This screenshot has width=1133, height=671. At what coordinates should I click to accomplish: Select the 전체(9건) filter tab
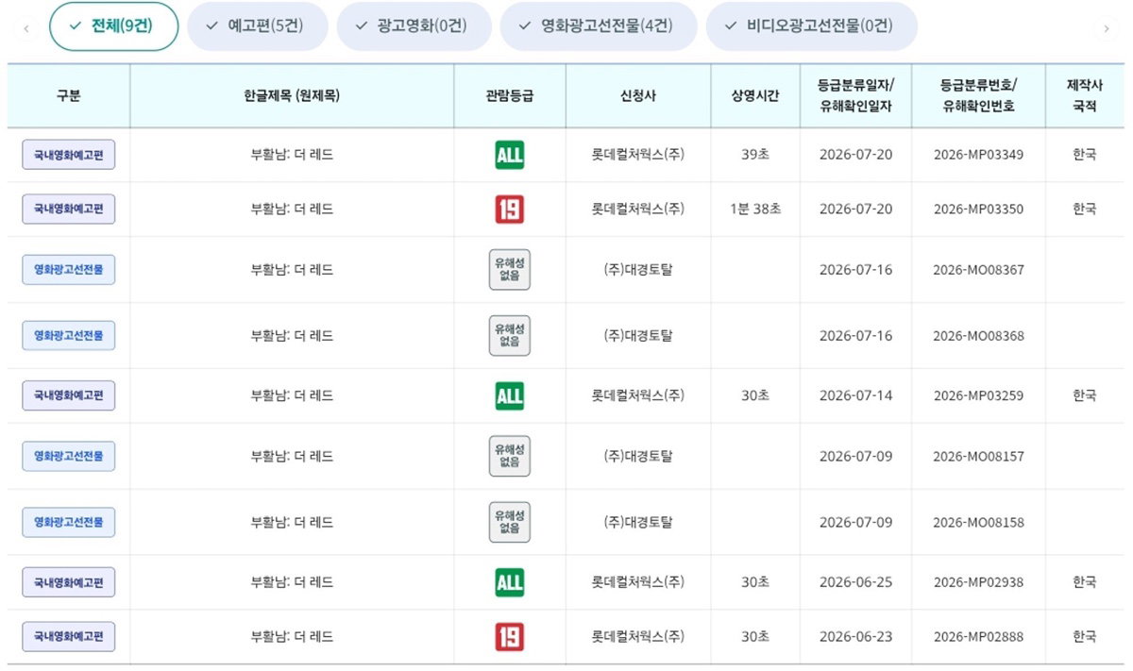(114, 26)
